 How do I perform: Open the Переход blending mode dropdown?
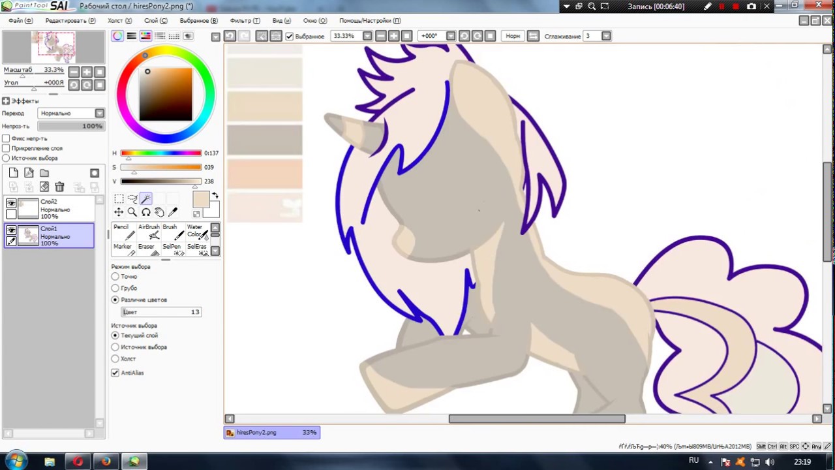[x=99, y=114]
